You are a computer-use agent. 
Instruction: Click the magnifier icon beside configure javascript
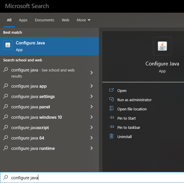click(x=5, y=127)
